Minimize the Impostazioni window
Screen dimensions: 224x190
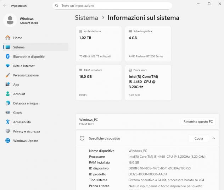[x=198, y=4]
